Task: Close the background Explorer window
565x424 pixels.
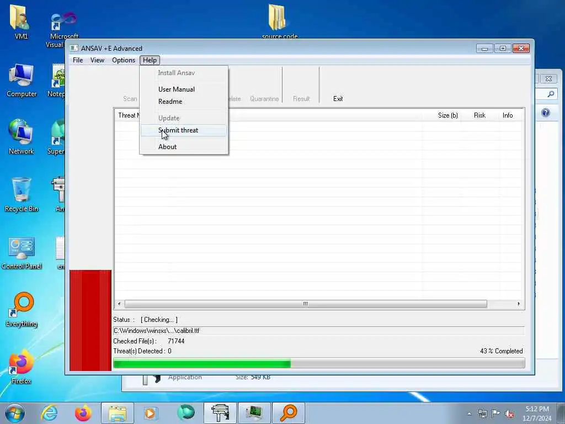Action: [x=548, y=78]
